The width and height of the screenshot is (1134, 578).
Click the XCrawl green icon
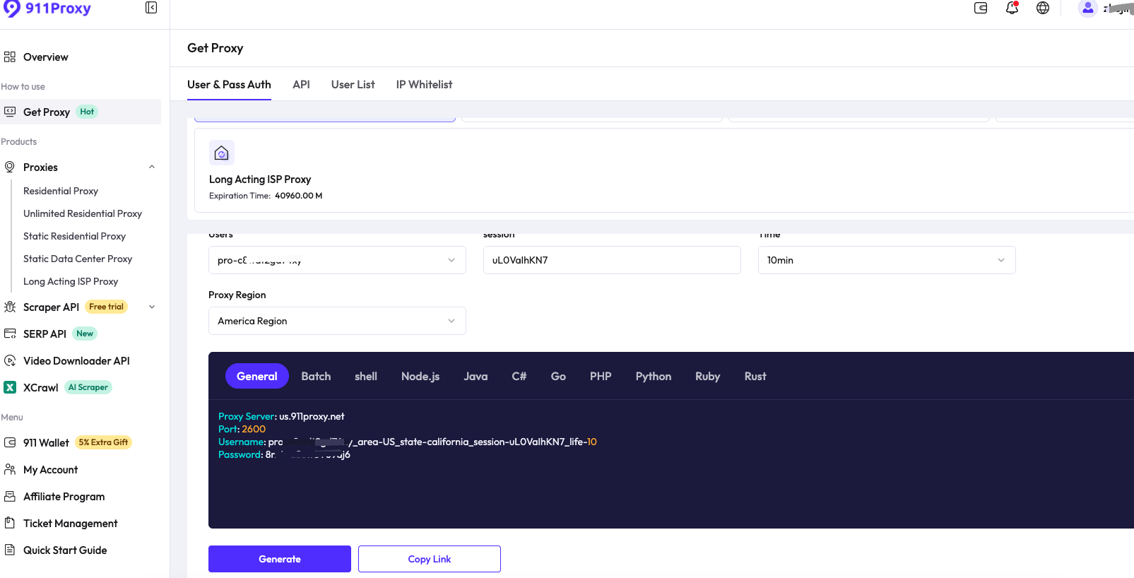(x=10, y=387)
